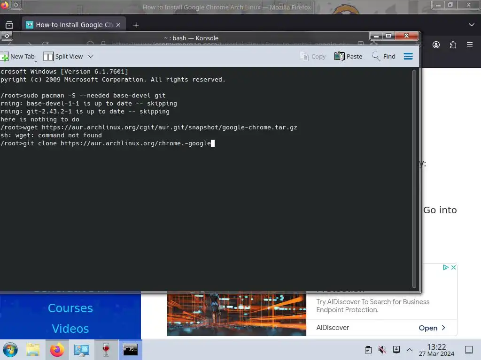Open Find in Konsole toolbar
The image size is (481, 360).
384,57
